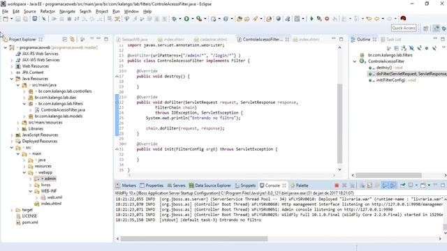This screenshot has height=251, width=447.
Task: Click the Debug bug icon
Action: pos(174,19)
